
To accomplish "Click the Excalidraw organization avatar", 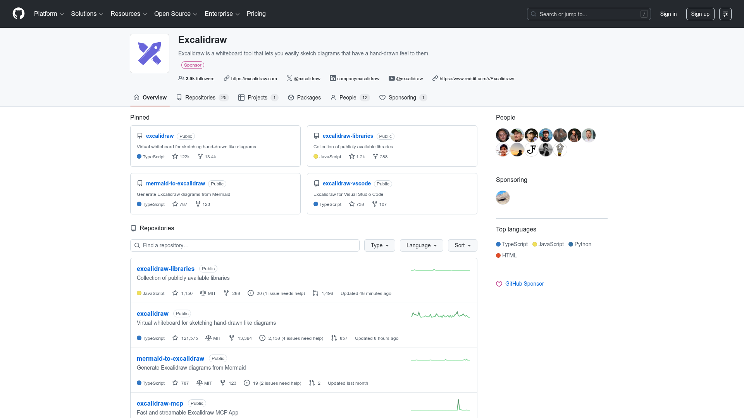I will pyautogui.click(x=149, y=53).
